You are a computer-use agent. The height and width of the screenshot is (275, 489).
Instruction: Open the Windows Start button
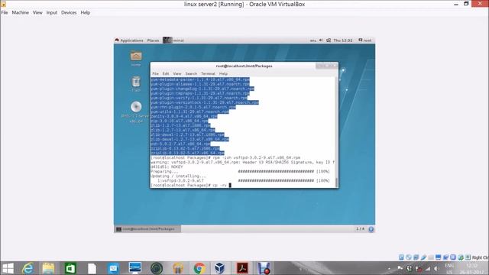coord(8,268)
